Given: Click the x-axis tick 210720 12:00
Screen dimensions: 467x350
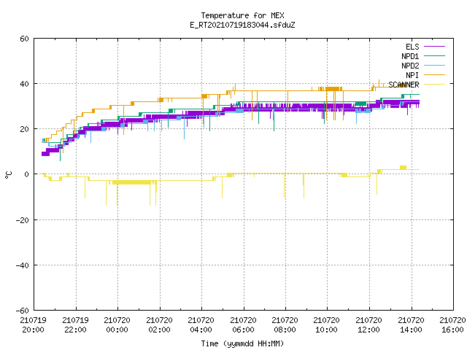Looking at the screenshot, I should tap(369, 325).
